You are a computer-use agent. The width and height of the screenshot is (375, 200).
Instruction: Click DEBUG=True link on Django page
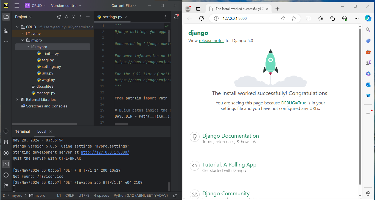tap(293, 103)
